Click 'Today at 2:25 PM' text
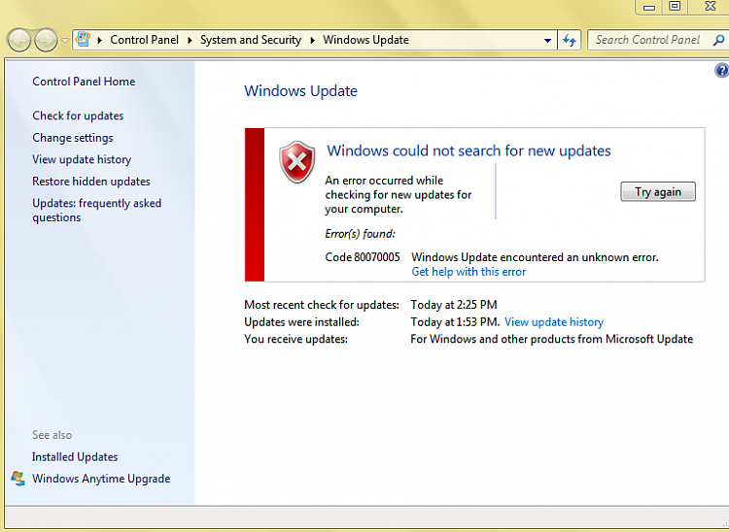Screen dimensions: 729x532 pyautogui.click(x=454, y=305)
